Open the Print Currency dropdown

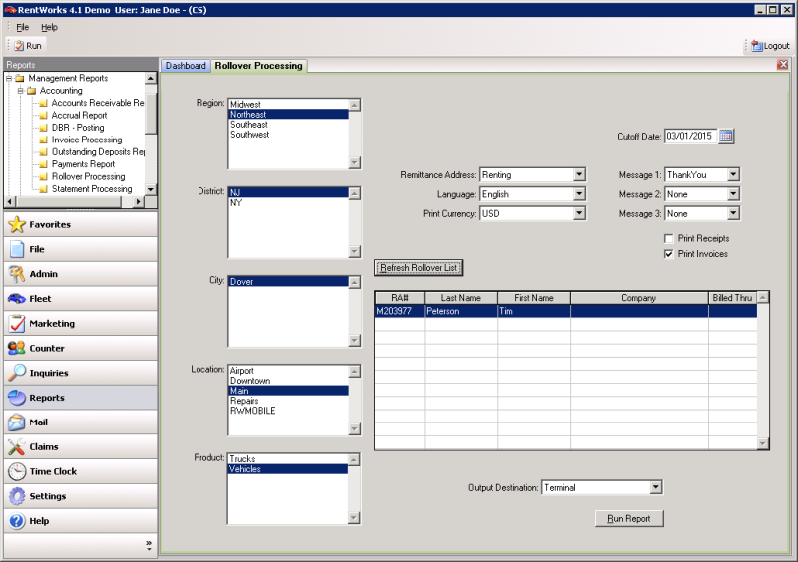[579, 213]
